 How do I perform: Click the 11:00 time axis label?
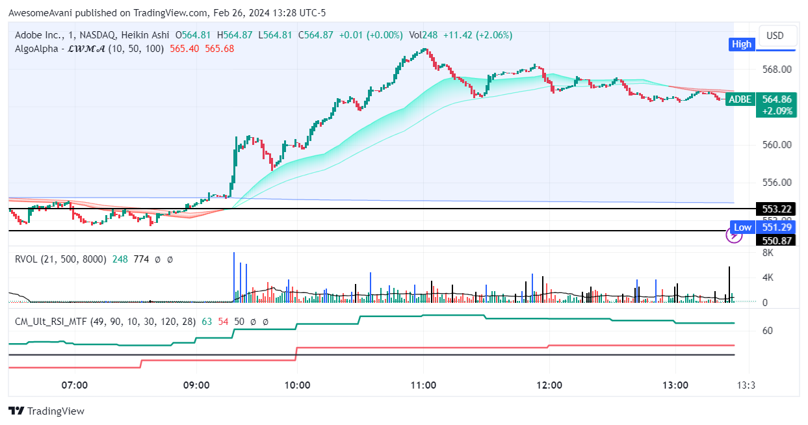[423, 385]
